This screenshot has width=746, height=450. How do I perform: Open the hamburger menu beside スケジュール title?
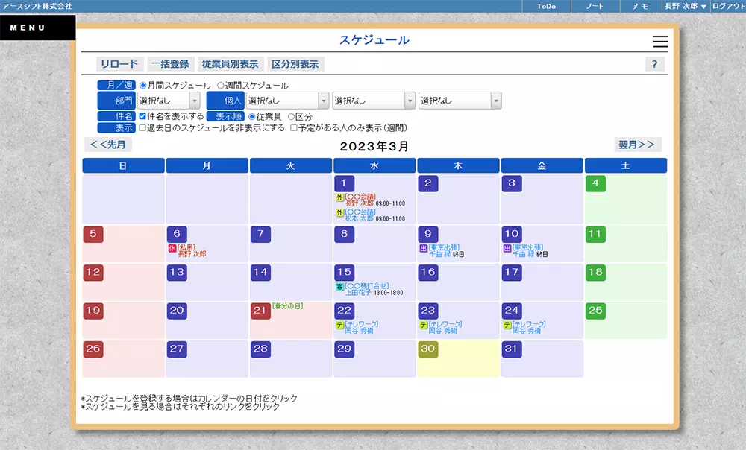[x=659, y=40]
